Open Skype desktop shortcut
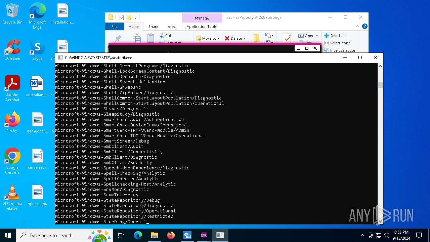 pyautogui.click(x=37, y=50)
